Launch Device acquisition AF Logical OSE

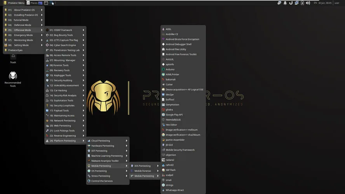coord(183,90)
